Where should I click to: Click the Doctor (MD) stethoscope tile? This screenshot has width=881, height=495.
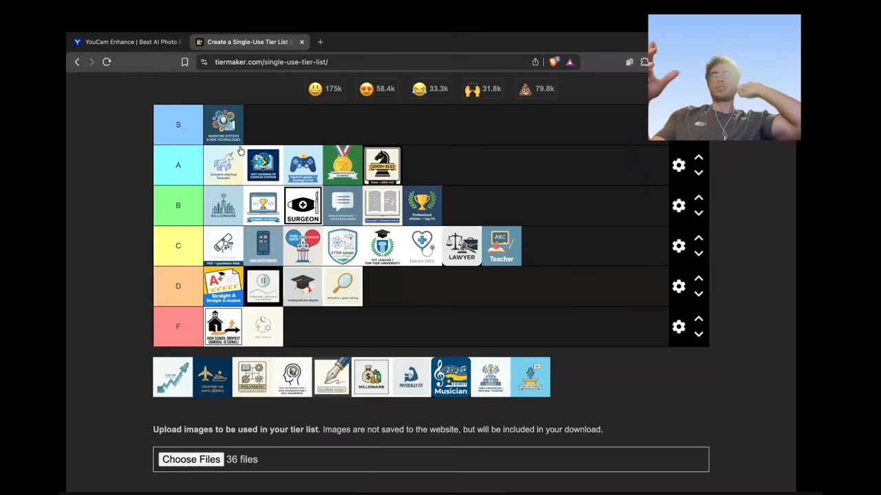tap(423, 245)
